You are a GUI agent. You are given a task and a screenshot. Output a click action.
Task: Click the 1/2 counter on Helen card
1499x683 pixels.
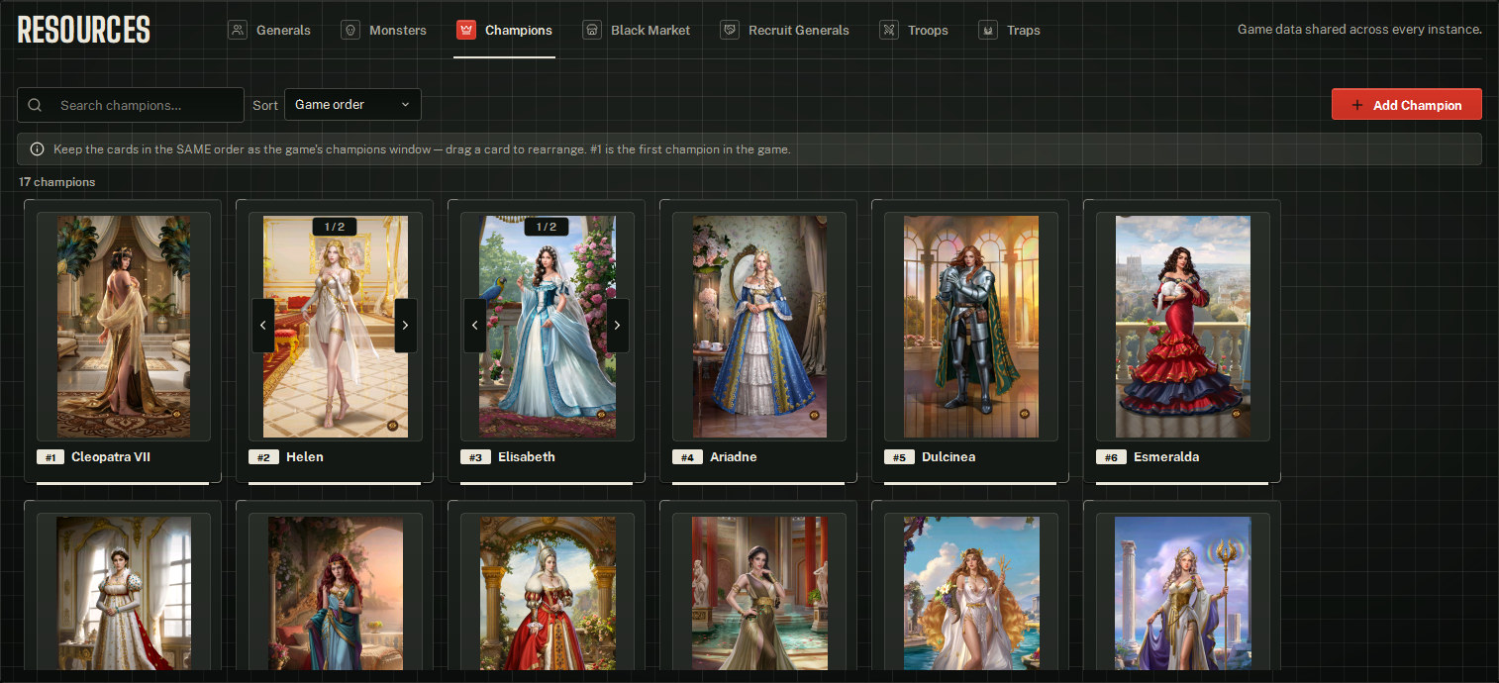click(x=335, y=227)
